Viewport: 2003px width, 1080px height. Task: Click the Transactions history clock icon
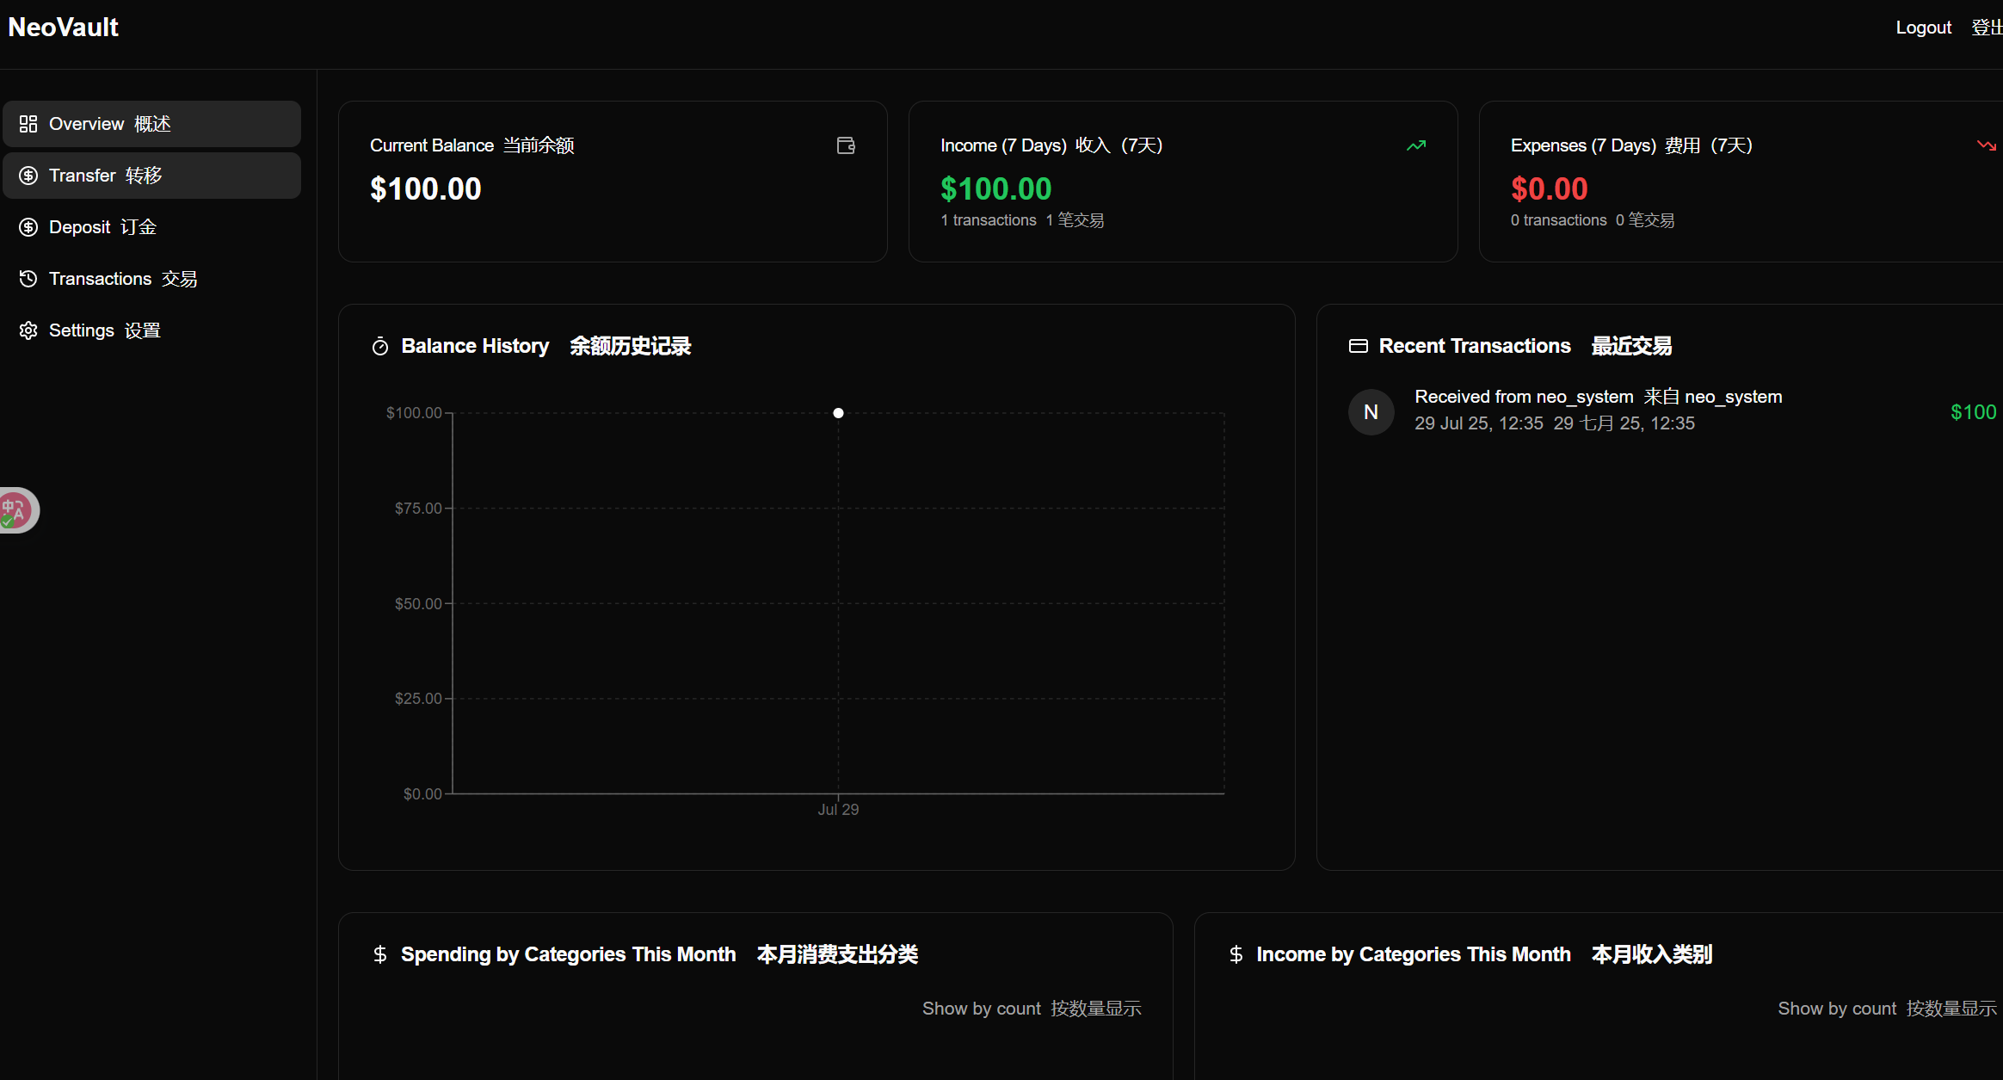[28, 279]
